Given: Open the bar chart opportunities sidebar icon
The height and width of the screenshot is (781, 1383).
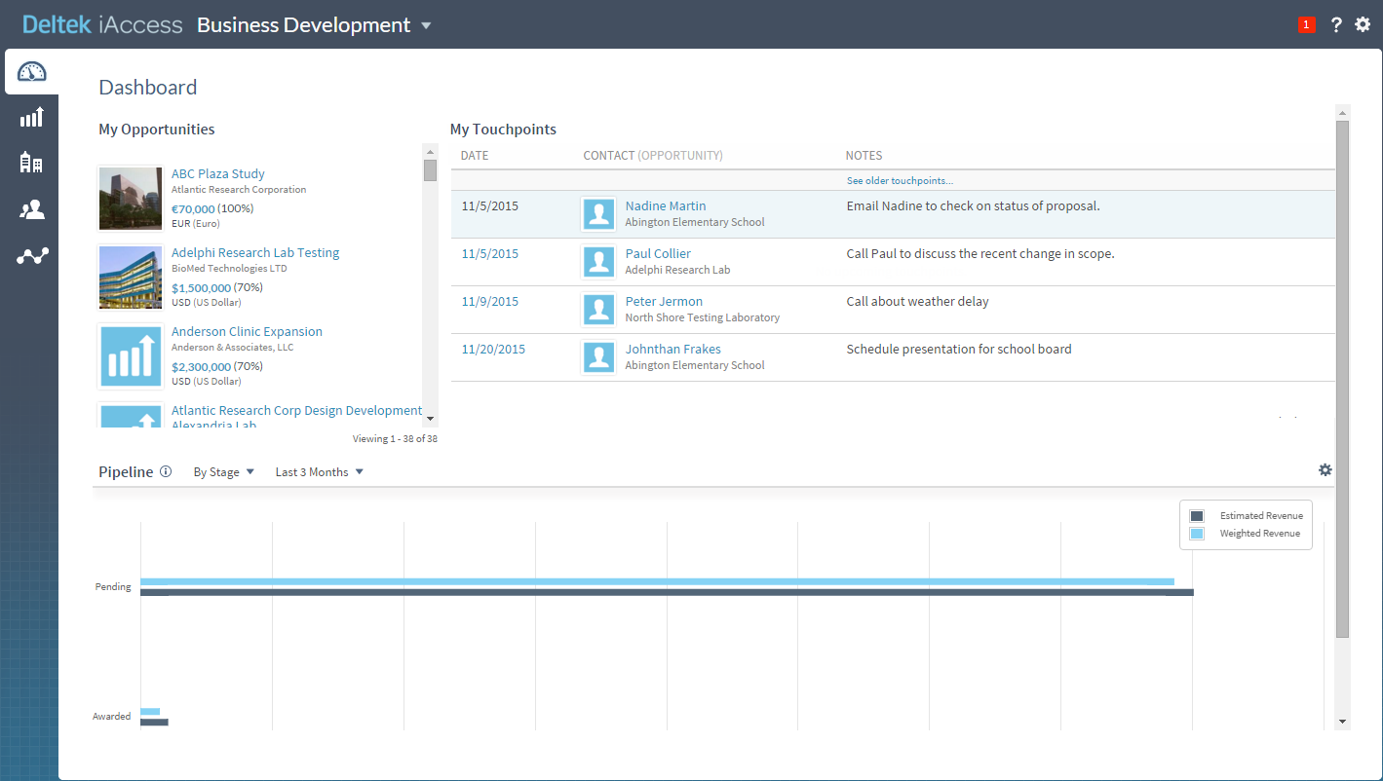Looking at the screenshot, I should point(32,118).
